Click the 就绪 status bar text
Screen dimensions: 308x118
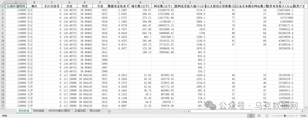pos(5,116)
